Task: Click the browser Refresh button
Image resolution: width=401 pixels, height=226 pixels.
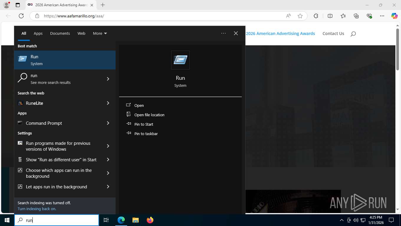Action: pyautogui.click(x=21, y=16)
